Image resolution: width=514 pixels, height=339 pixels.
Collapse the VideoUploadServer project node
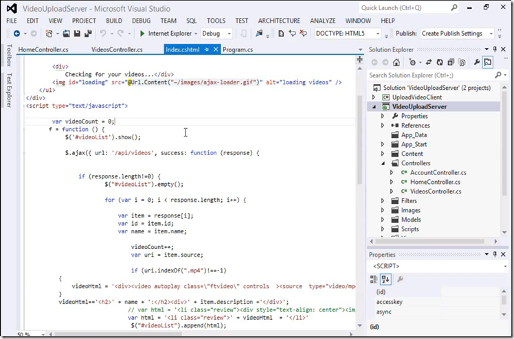(x=374, y=106)
